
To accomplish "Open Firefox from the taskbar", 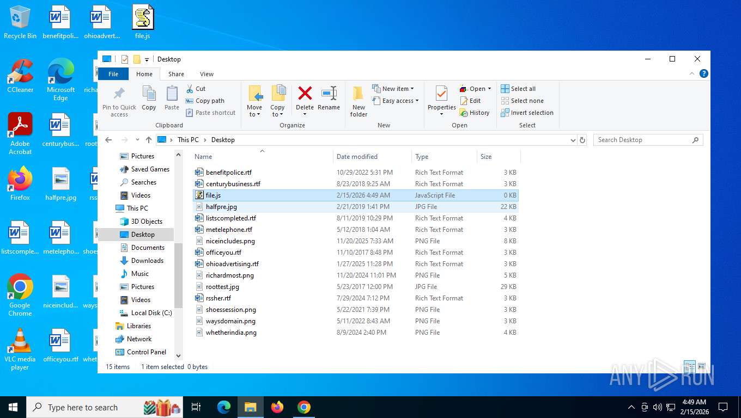I will (x=277, y=407).
